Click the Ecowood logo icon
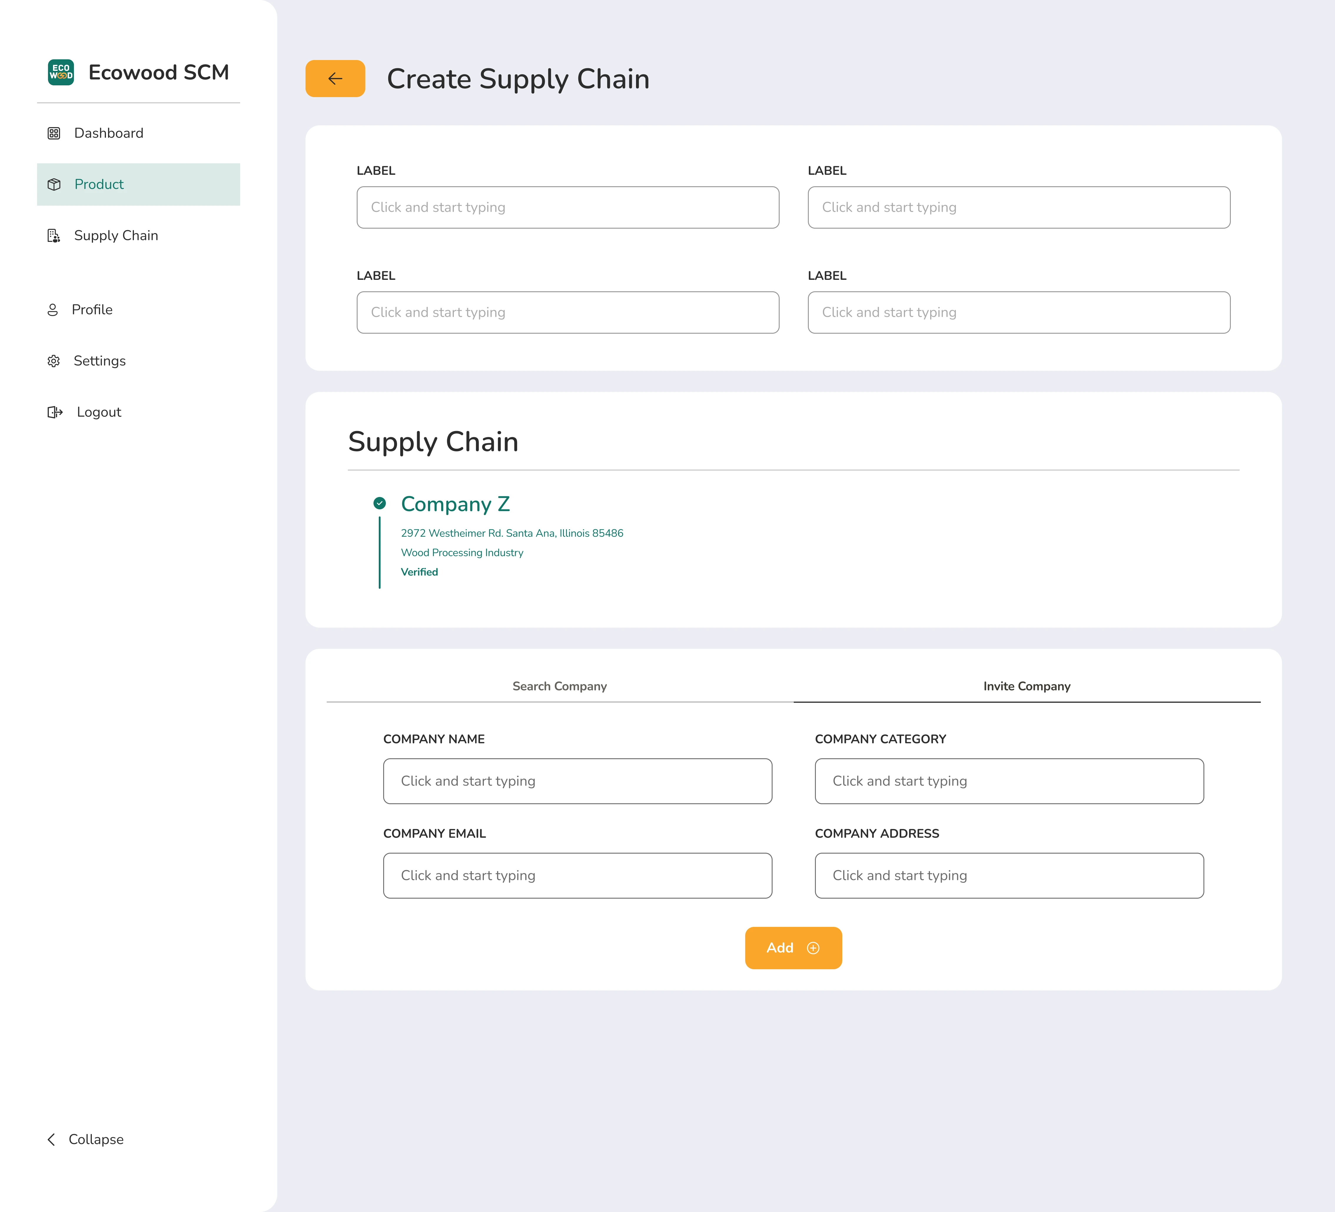The width and height of the screenshot is (1335, 1212). coord(61,72)
